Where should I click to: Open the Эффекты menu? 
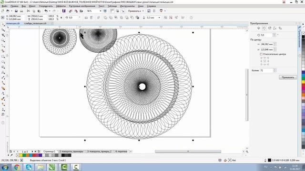click(61, 6)
